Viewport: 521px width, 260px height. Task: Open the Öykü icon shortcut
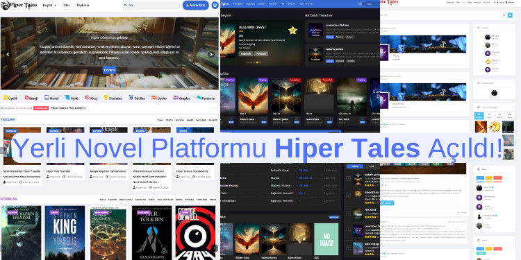pos(72,98)
